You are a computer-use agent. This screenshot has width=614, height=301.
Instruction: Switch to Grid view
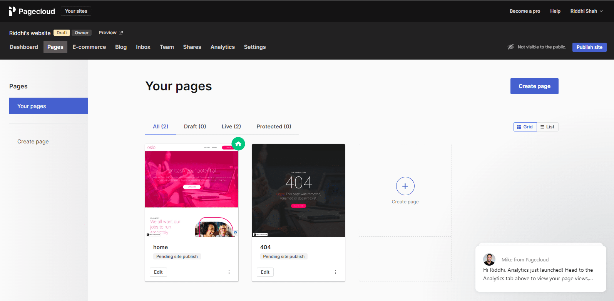tap(525, 127)
